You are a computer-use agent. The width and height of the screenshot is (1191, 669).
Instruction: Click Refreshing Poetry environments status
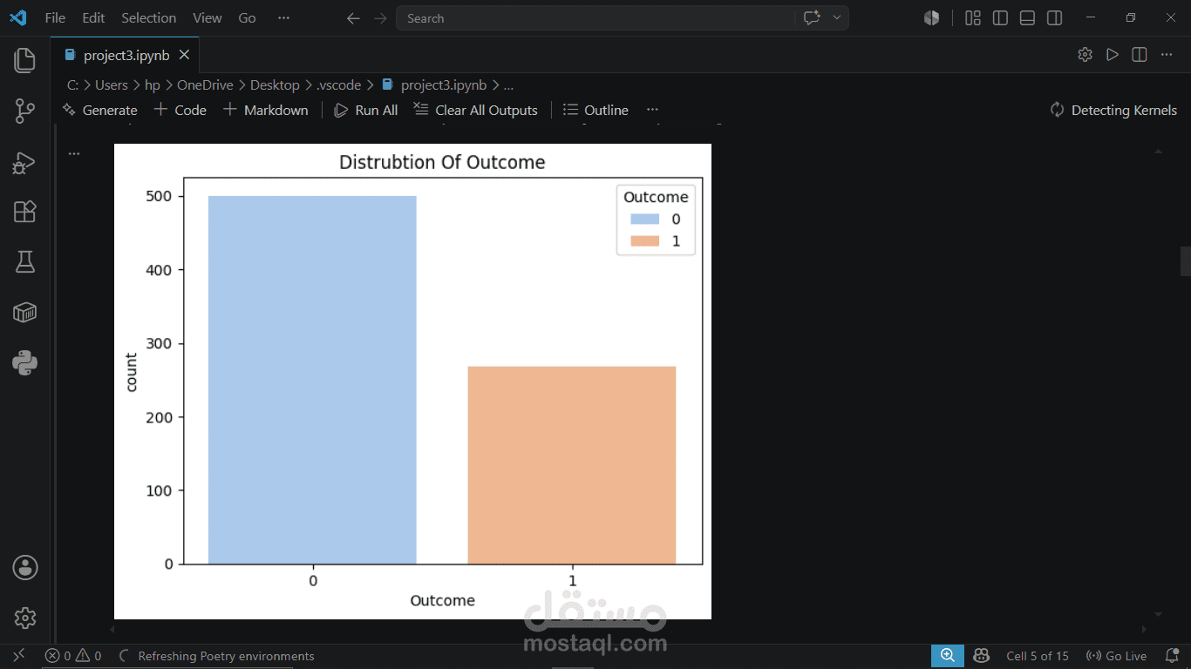(216, 656)
